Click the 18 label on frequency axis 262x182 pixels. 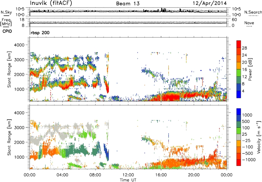(x=22, y=20)
